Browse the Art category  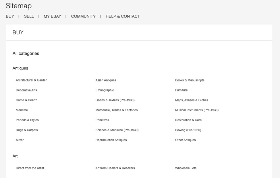tap(15, 156)
